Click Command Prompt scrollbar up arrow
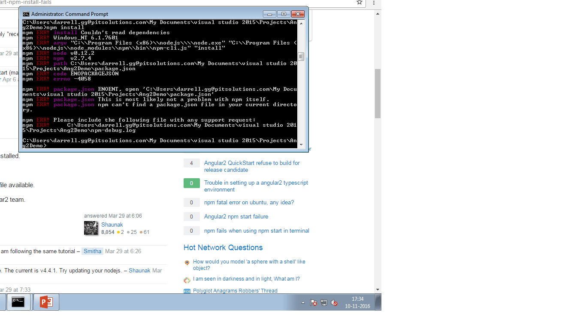This screenshot has width=586, height=329. (x=301, y=23)
